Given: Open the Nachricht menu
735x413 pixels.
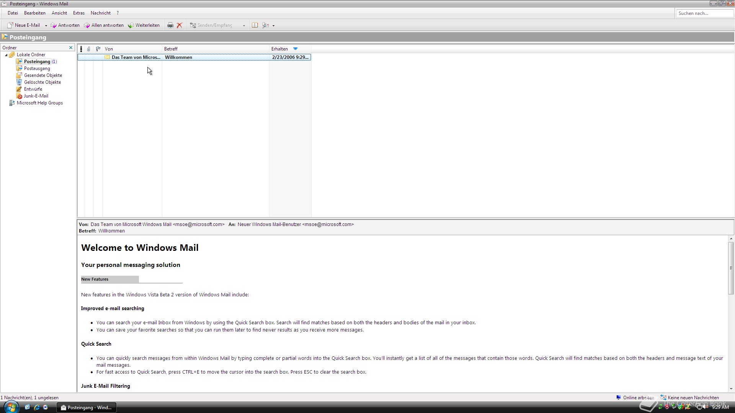Looking at the screenshot, I should coord(101,13).
